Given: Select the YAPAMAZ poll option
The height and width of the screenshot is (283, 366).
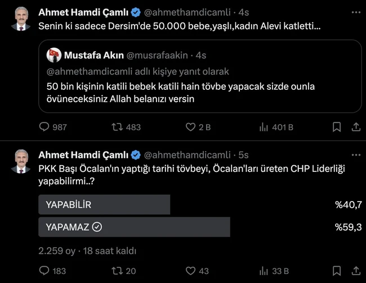Looking at the screenshot, I should point(134,227).
